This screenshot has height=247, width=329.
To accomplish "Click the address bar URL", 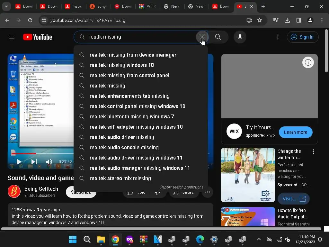I will click(x=88, y=20).
